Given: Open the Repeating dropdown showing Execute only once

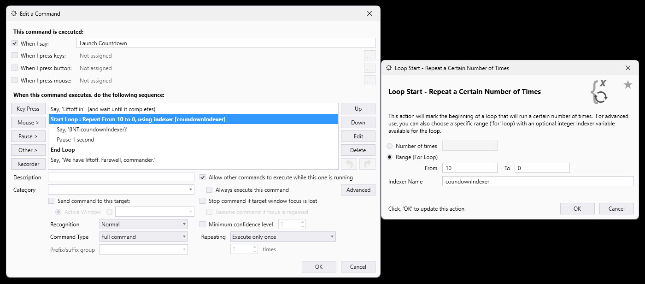Looking at the screenshot, I should coord(283,236).
